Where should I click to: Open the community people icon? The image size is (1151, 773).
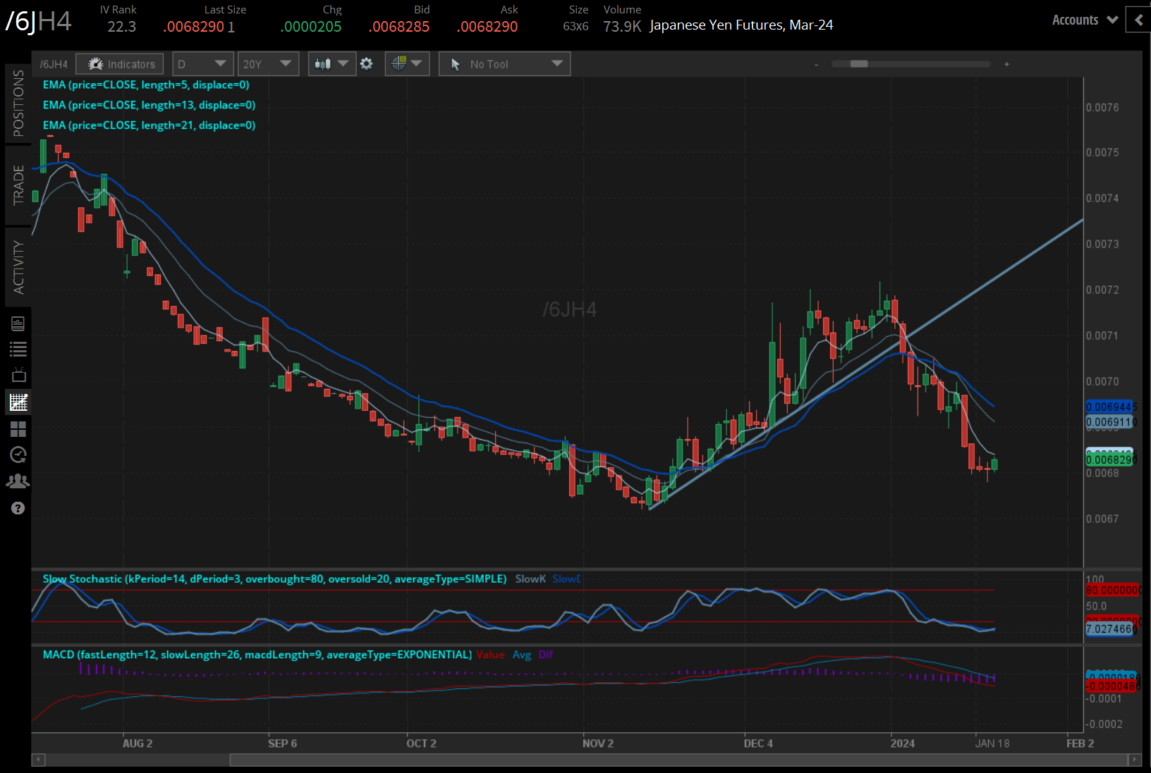pos(18,481)
